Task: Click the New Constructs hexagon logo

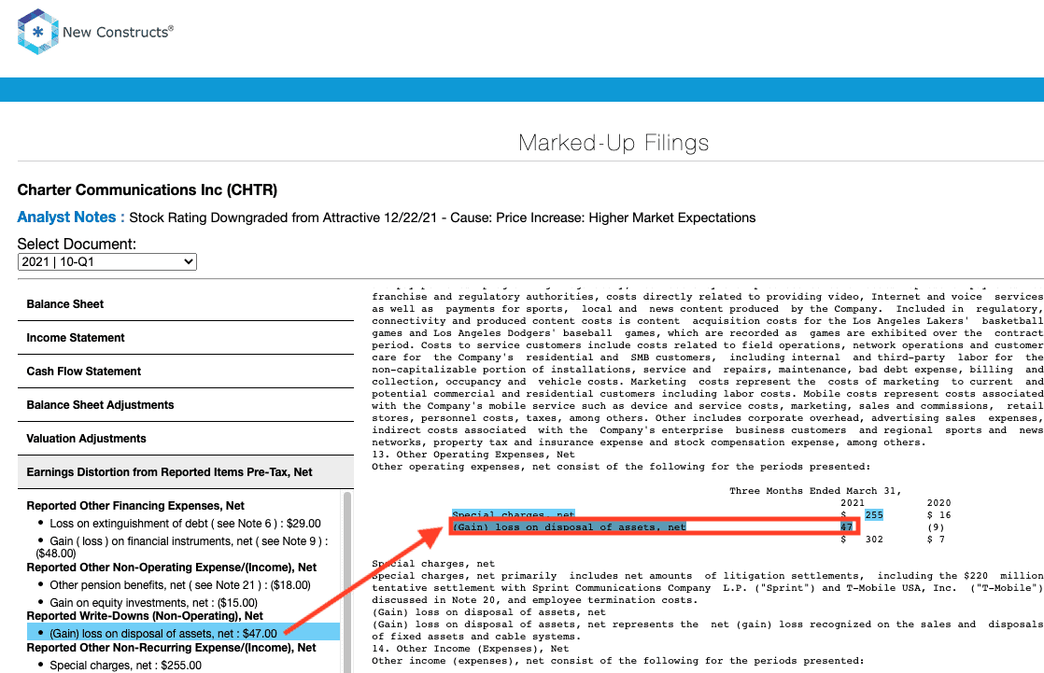Action: coord(38,32)
